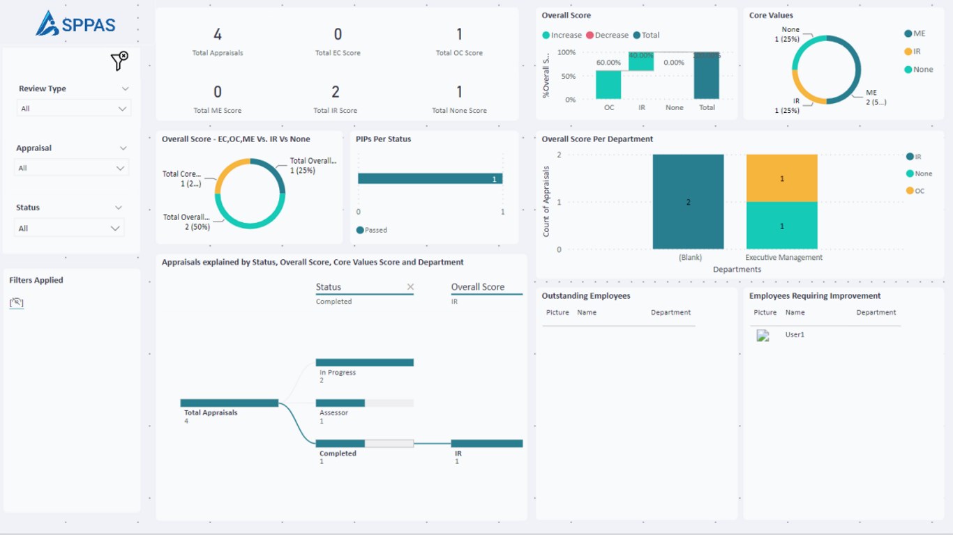Open the Appraisal All dropdown
Screen dimensions: 953x535
72,168
